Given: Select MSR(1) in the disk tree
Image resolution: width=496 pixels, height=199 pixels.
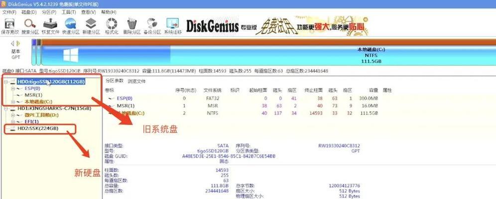Looking at the screenshot, I should point(33,95).
